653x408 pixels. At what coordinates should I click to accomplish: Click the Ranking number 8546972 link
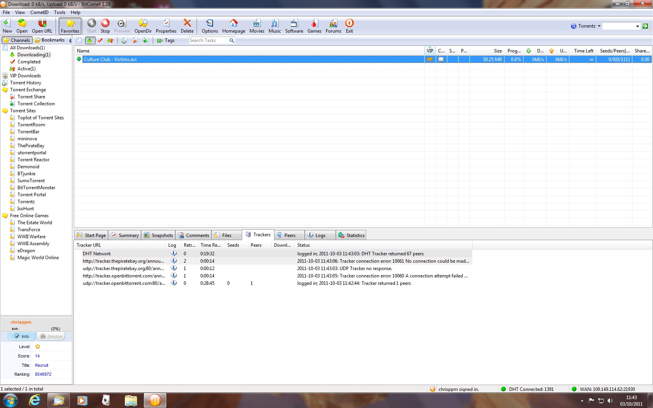(43, 374)
